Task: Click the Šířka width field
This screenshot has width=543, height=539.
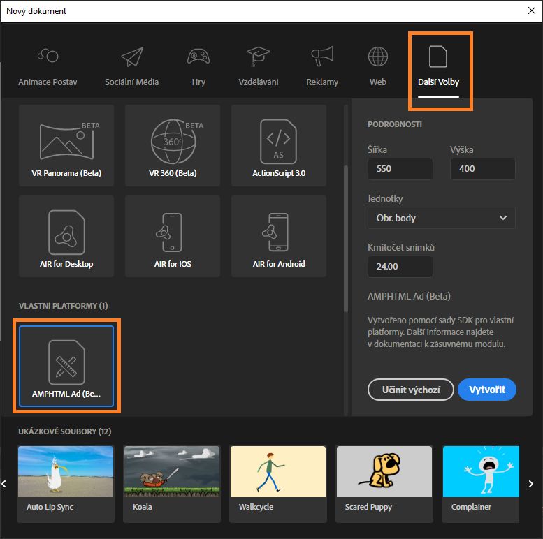Action: click(400, 169)
